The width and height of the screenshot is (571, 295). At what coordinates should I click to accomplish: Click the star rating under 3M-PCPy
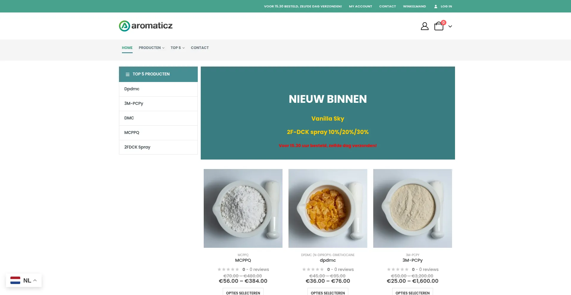398,269
